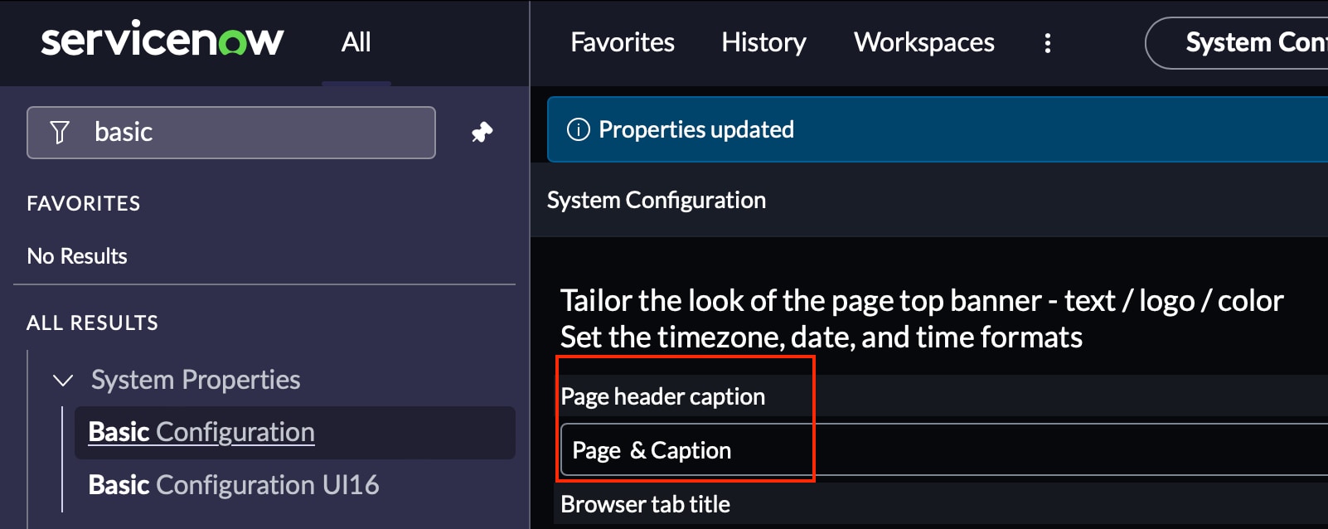Click the Browser tab title label

click(645, 504)
